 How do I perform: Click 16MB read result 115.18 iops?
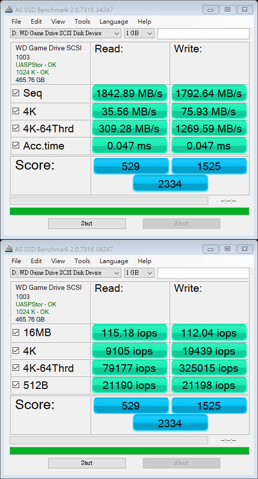pyautogui.click(x=129, y=333)
